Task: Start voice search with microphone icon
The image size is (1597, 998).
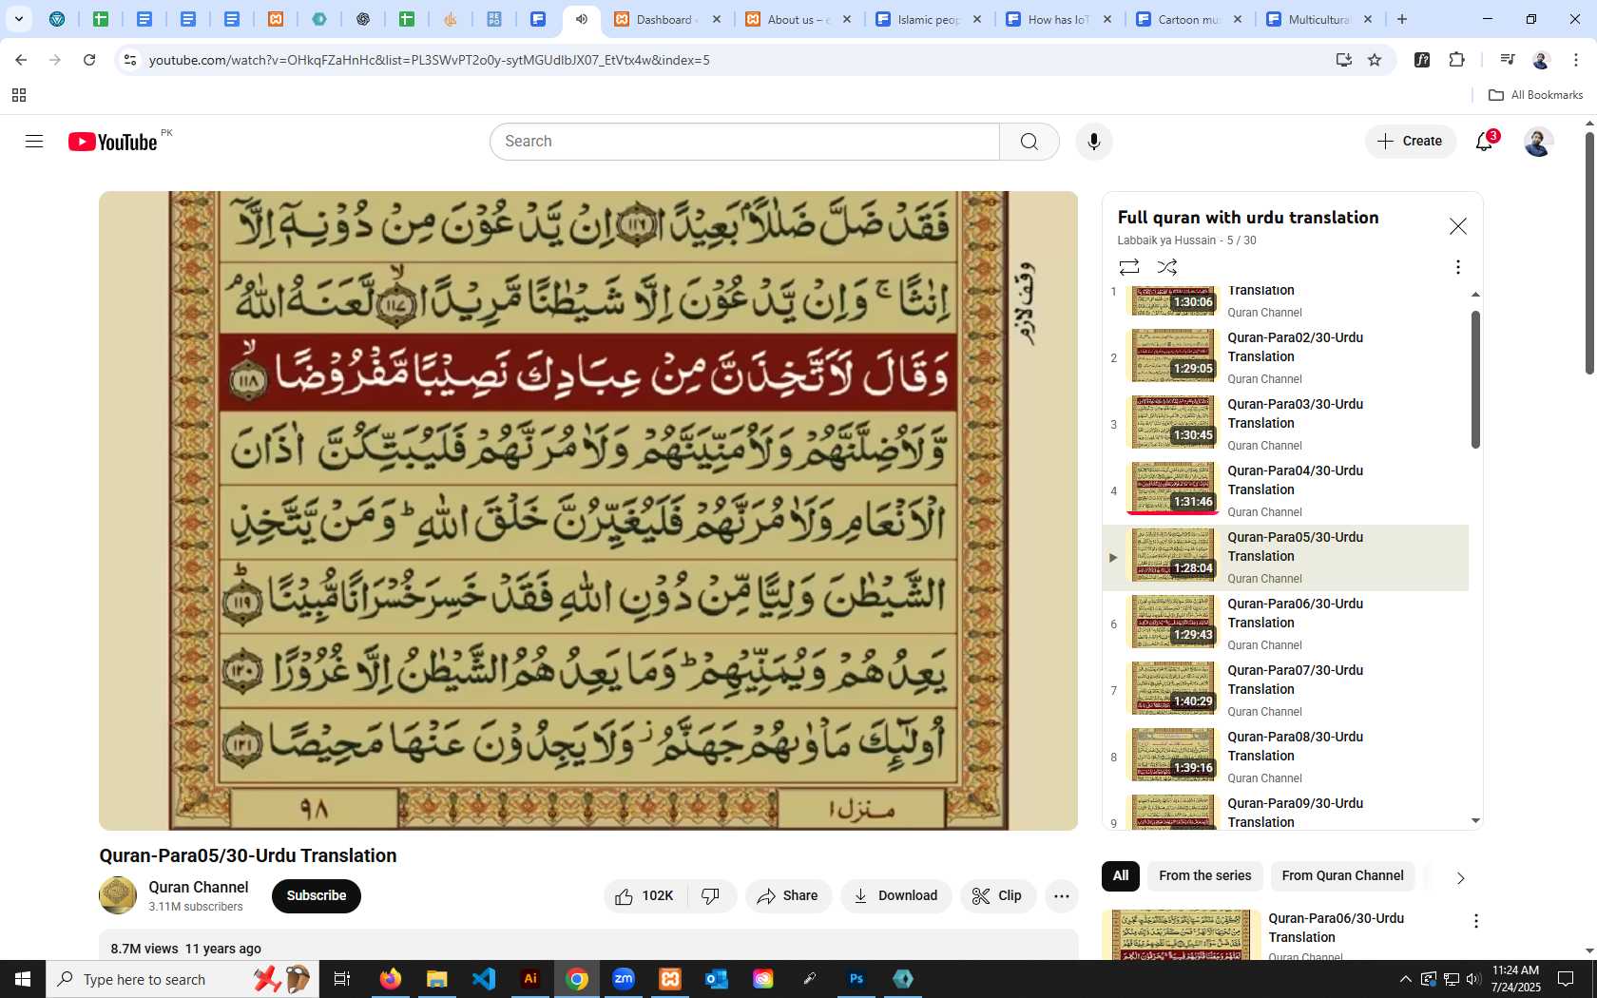Action: tap(1094, 142)
